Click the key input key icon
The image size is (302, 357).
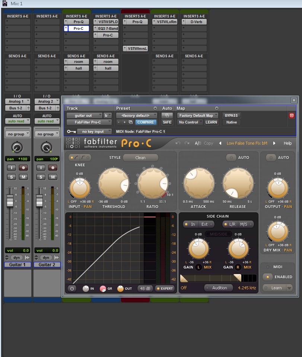pos(71,132)
